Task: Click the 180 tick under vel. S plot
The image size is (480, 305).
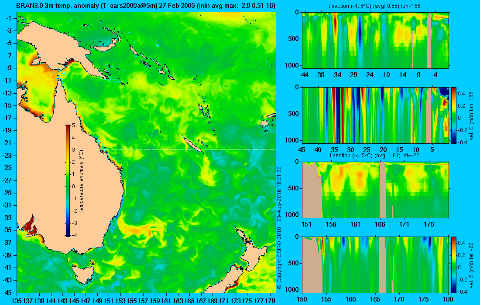Action: tap(448, 299)
